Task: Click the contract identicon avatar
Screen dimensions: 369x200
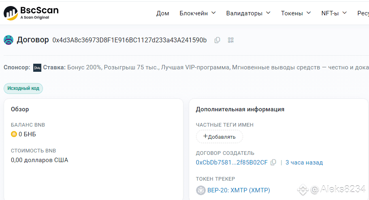Action: [9, 40]
